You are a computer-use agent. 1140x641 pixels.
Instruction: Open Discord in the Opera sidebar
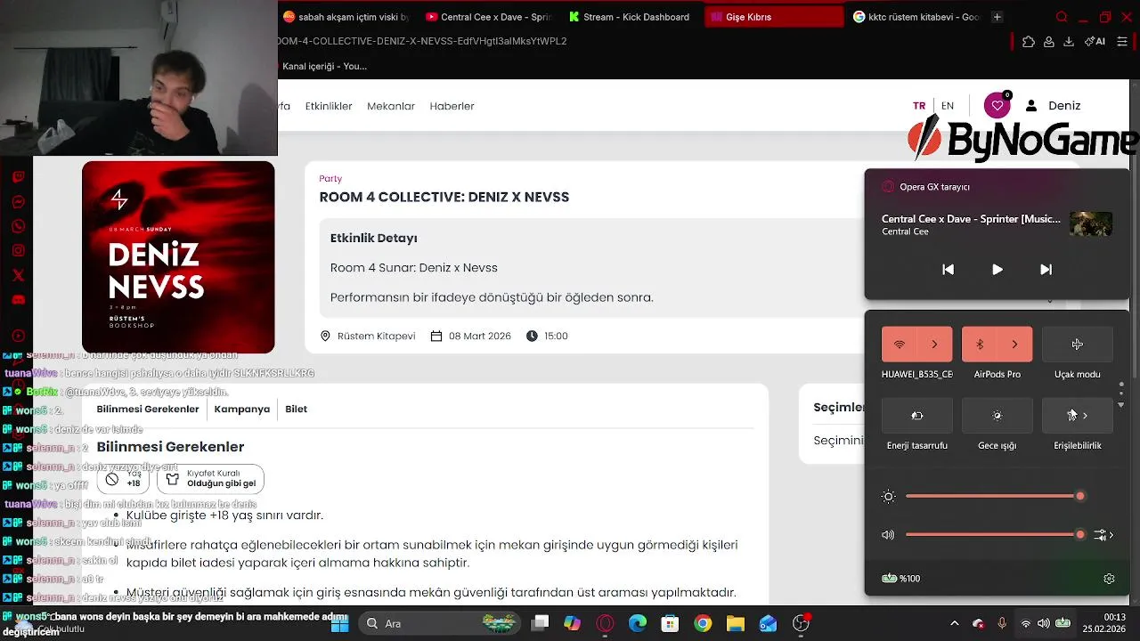pyautogui.click(x=18, y=300)
